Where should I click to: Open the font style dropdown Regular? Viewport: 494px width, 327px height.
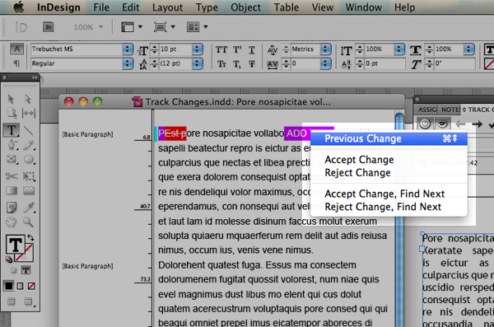coord(128,63)
